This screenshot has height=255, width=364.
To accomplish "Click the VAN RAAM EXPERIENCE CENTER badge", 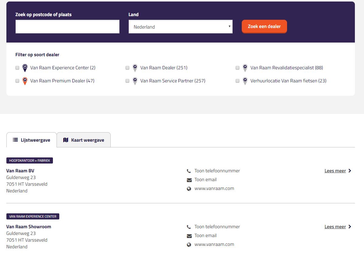I will 33,216.
